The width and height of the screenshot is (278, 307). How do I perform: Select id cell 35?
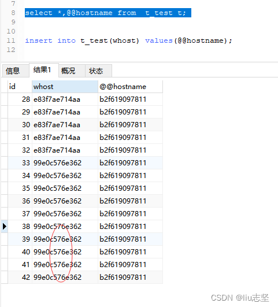point(20,188)
